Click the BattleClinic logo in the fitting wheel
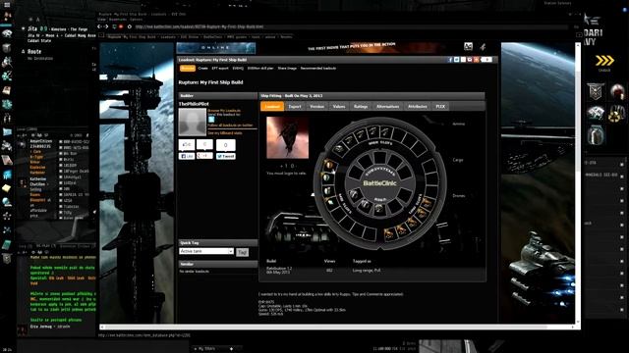The width and height of the screenshot is (629, 353). [379, 183]
